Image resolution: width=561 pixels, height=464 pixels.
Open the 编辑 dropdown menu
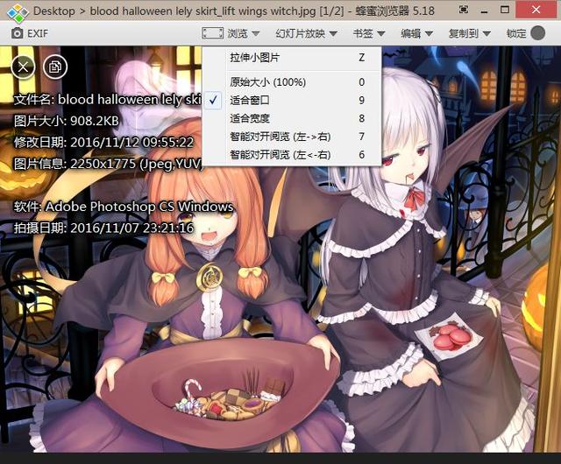[417, 33]
